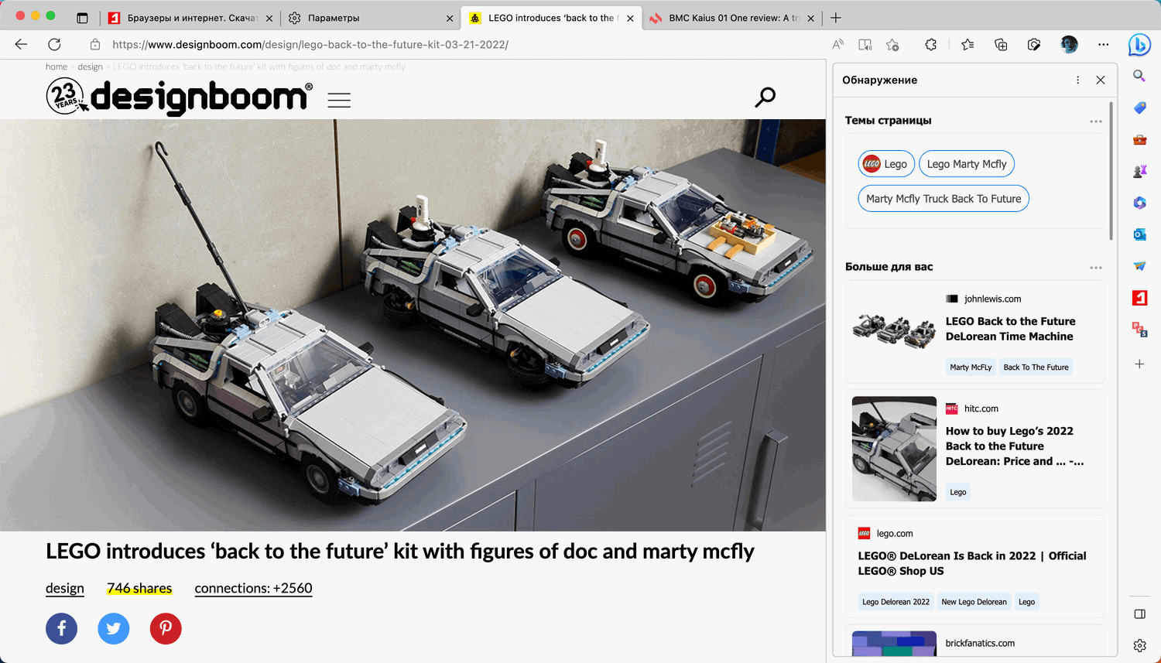
Task: Open the tab actions menu button
Action: point(82,18)
